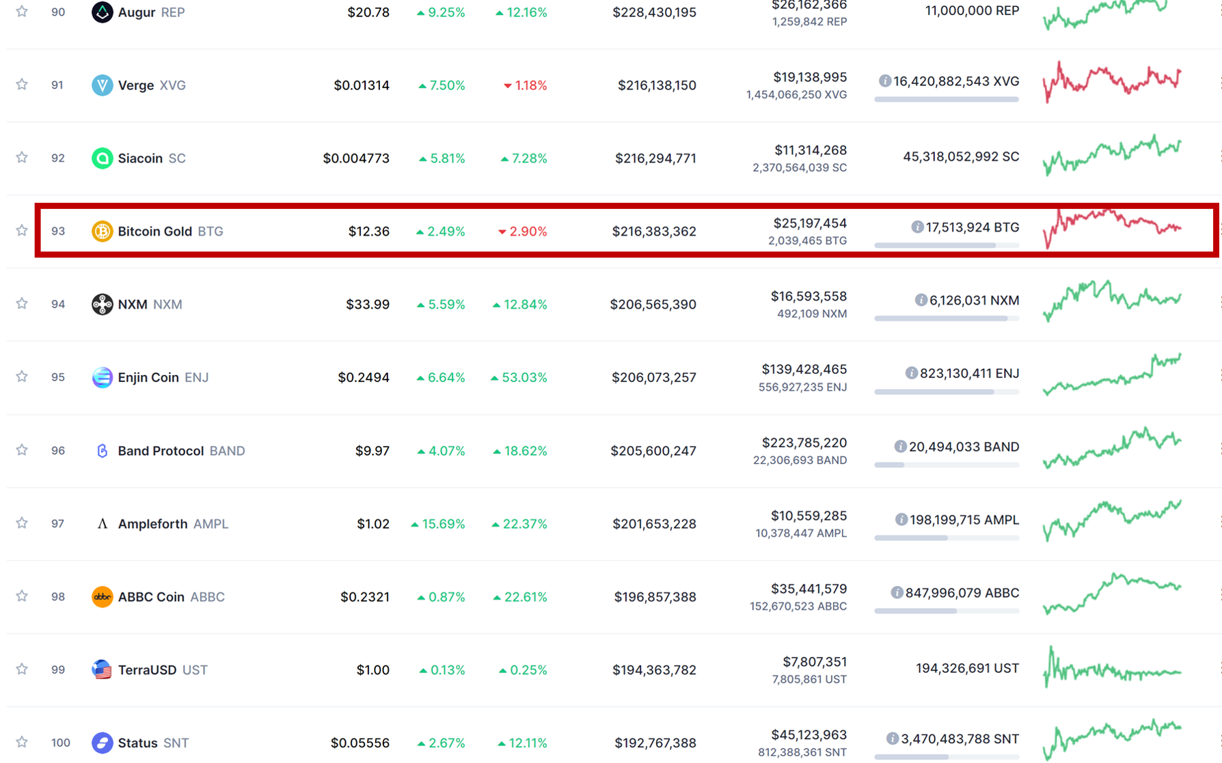Click the Band Protocol logo
The width and height of the screenshot is (1222, 763).
(102, 451)
